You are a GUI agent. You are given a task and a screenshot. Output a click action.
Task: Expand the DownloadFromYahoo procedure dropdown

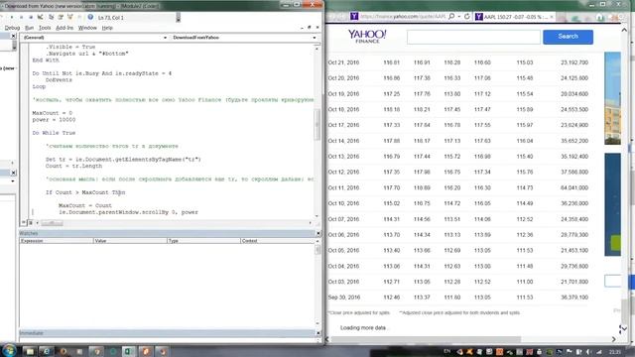tap(315, 38)
